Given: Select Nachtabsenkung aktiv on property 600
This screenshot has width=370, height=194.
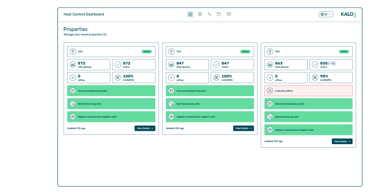Looking at the screenshot, I should 111,104.
